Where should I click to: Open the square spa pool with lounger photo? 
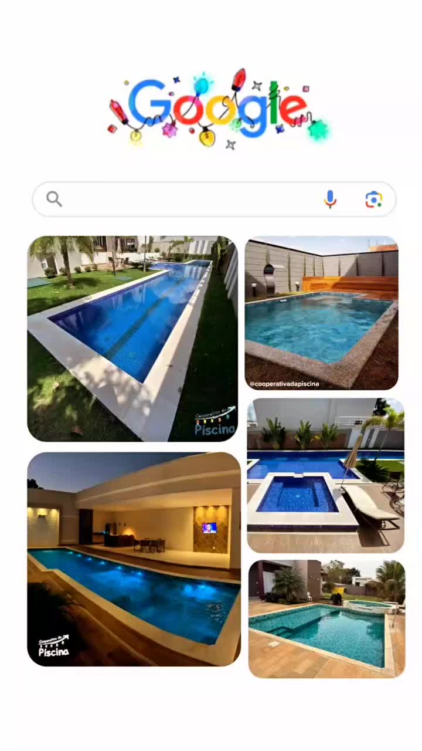tap(325, 475)
